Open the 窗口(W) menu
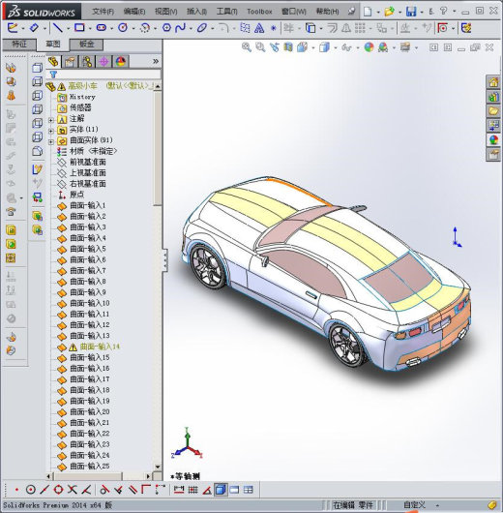Image resolution: width=503 pixels, height=513 pixels. point(294,12)
